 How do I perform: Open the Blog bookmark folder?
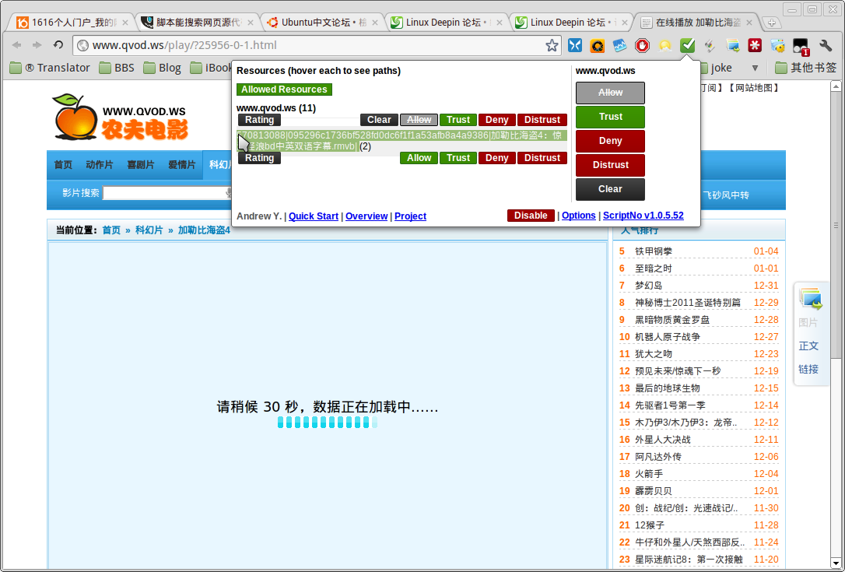(162, 68)
